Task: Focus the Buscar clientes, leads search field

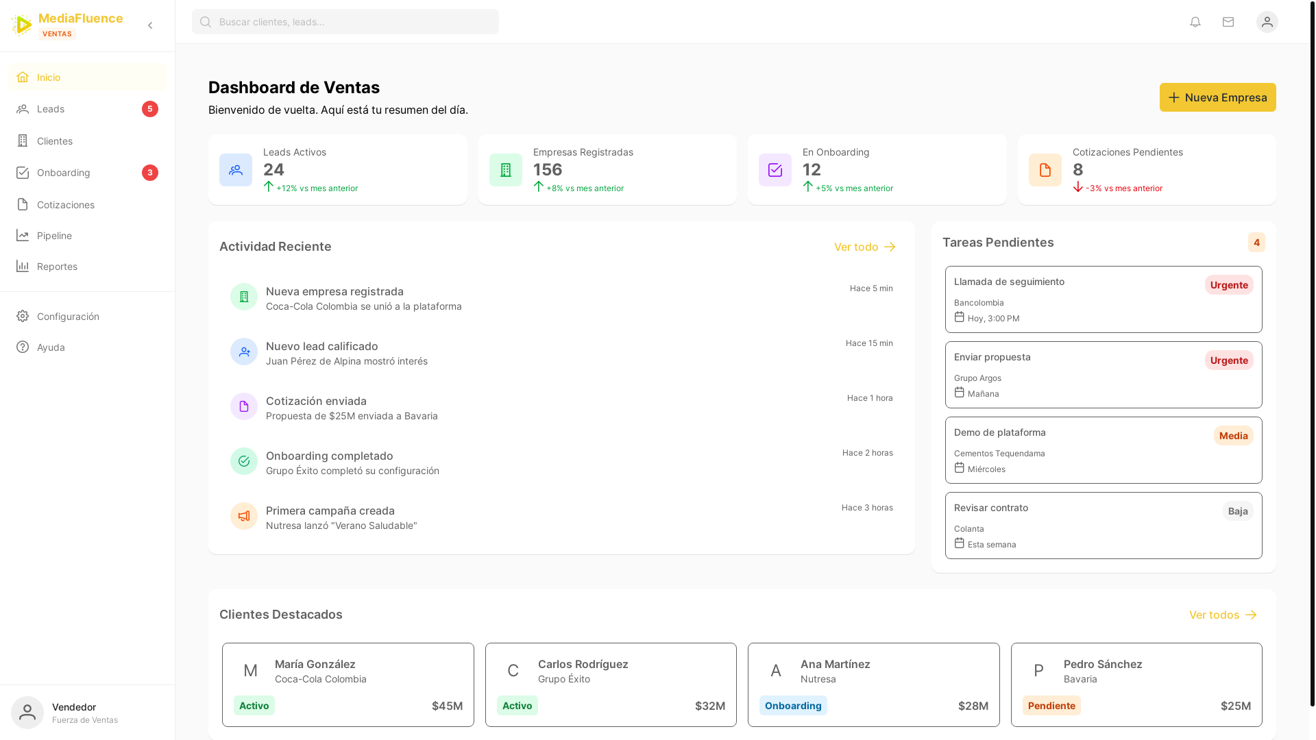Action: tap(345, 22)
